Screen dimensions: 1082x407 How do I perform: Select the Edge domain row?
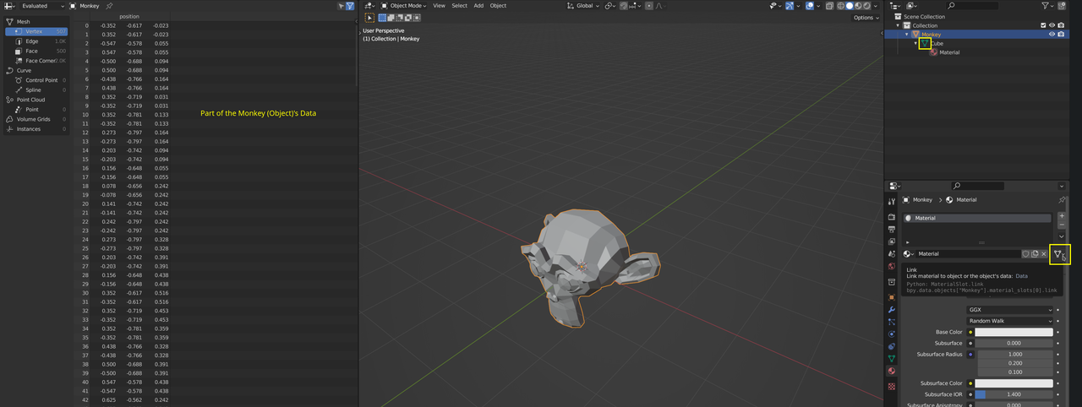[x=36, y=41]
